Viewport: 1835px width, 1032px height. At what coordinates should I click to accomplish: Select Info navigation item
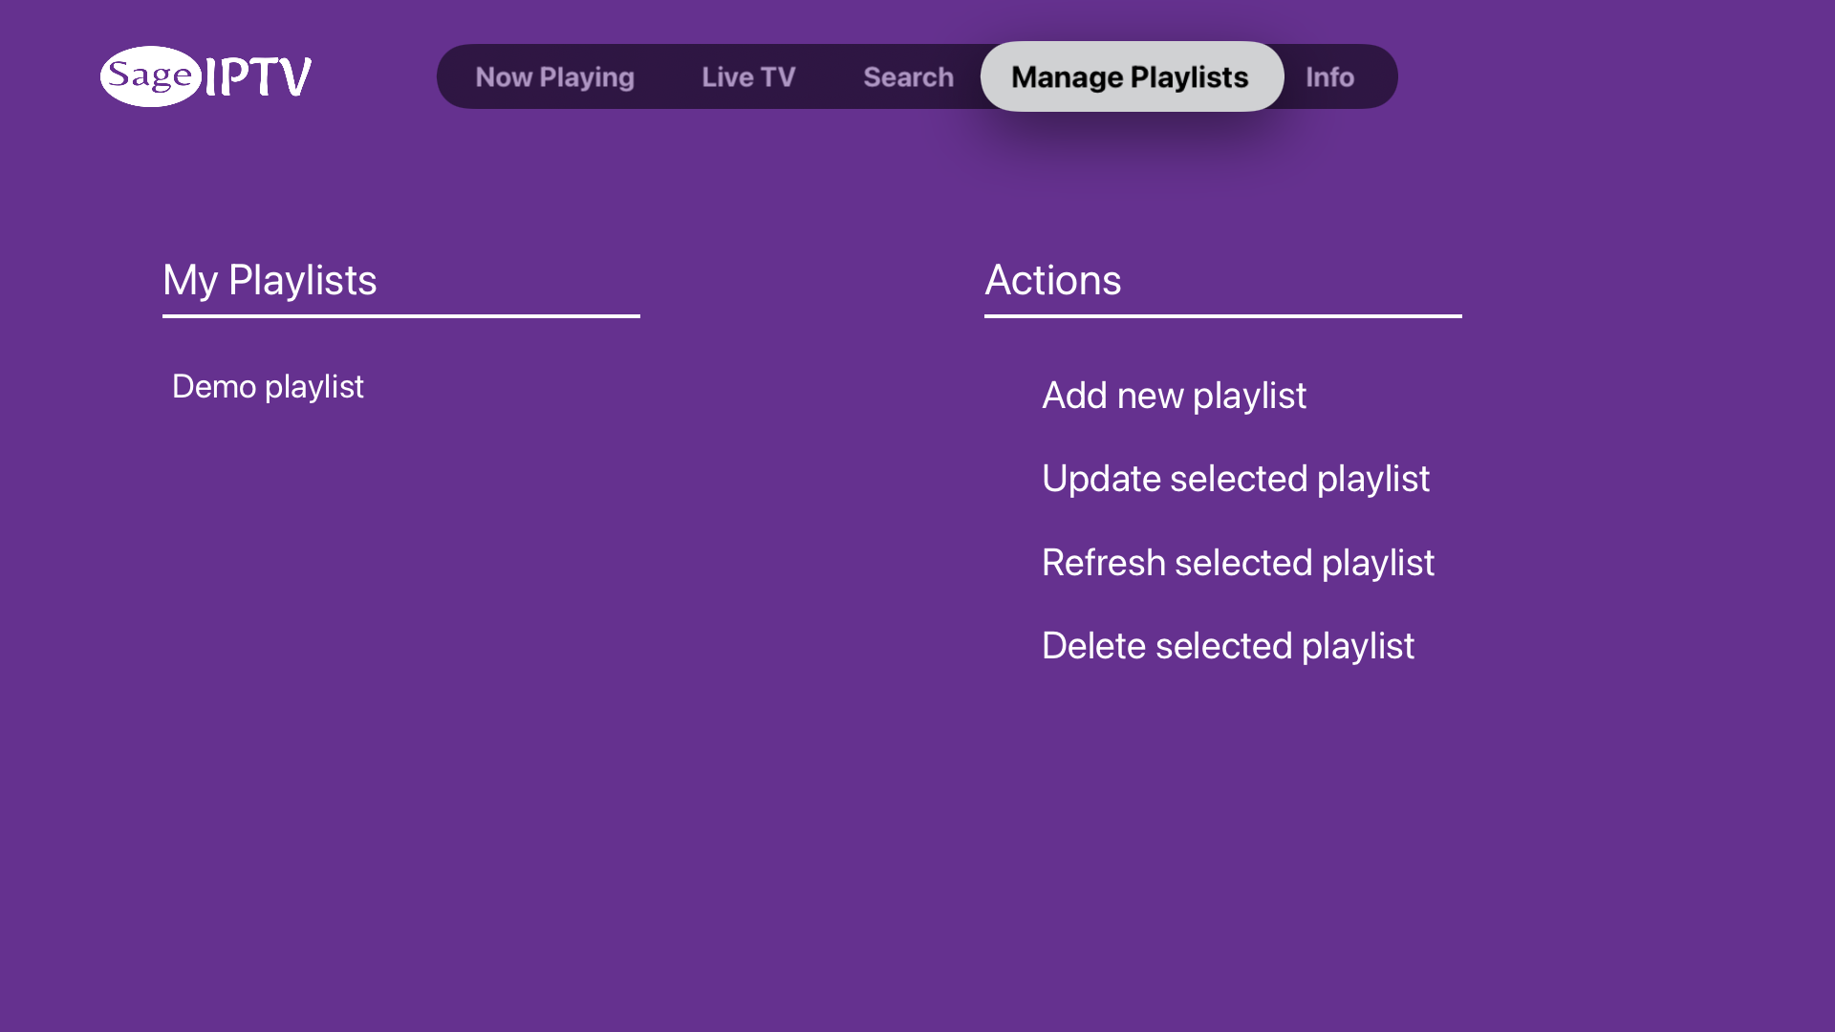point(1331,75)
